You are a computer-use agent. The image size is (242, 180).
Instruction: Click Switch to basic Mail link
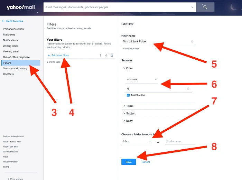pos(13,137)
